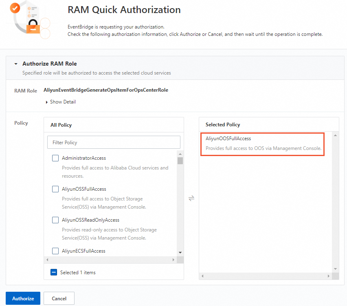Click Selected Policy scroll-down arrow
This screenshot has width=347, height=306.
tap(336, 269)
